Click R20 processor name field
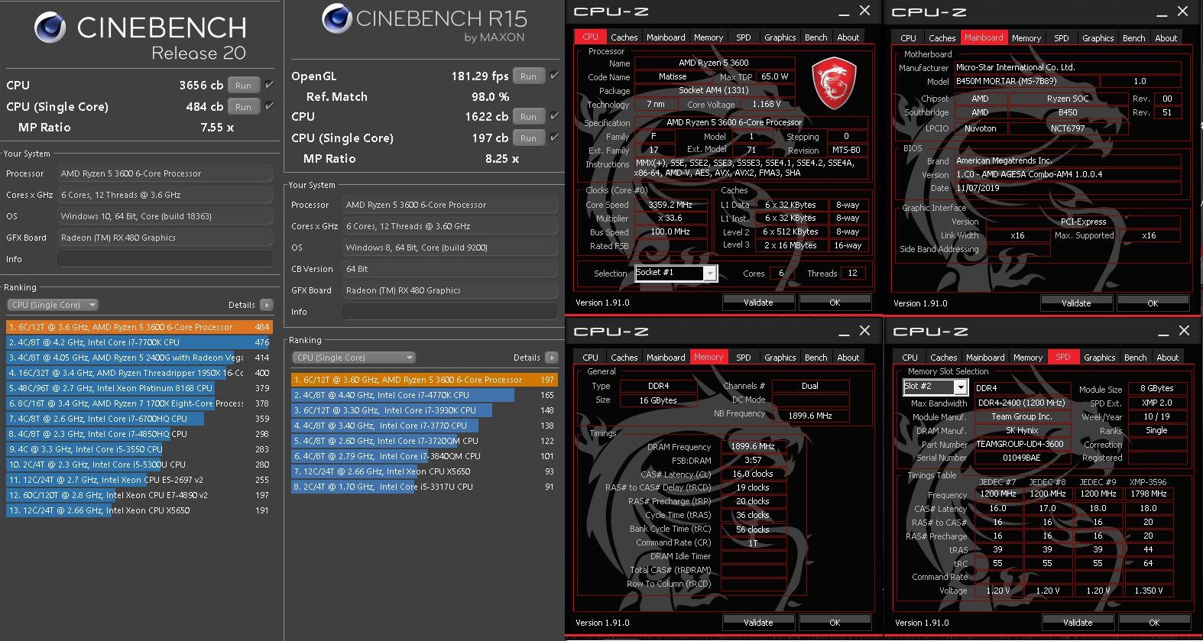Image resolution: width=1203 pixels, height=641 pixels. tap(165, 173)
